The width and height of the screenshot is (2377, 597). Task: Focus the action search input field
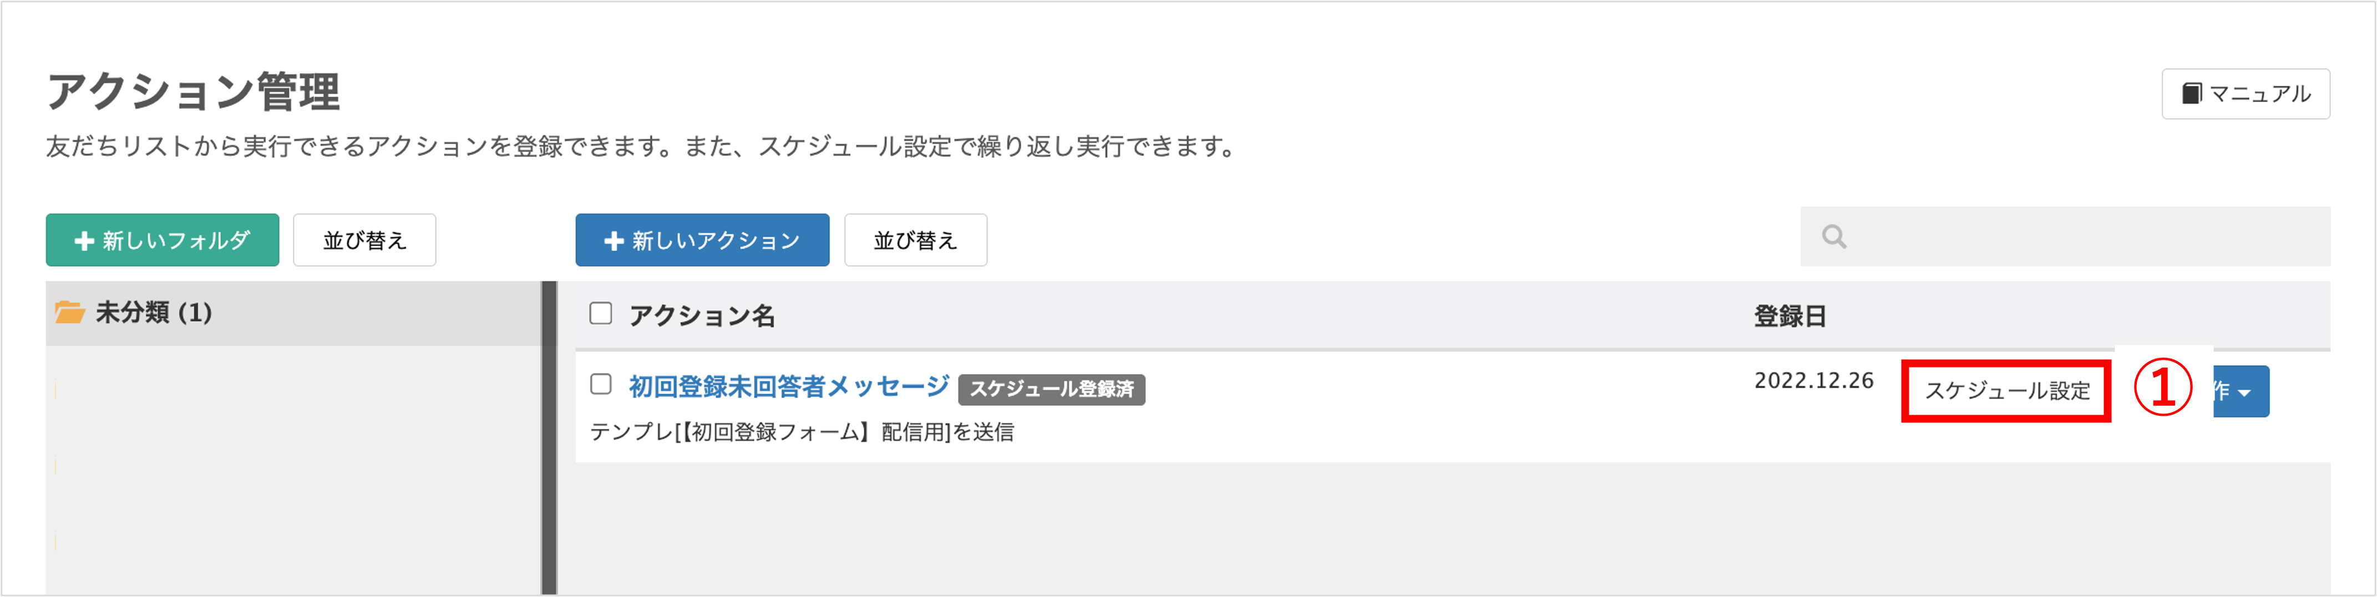2065,237
